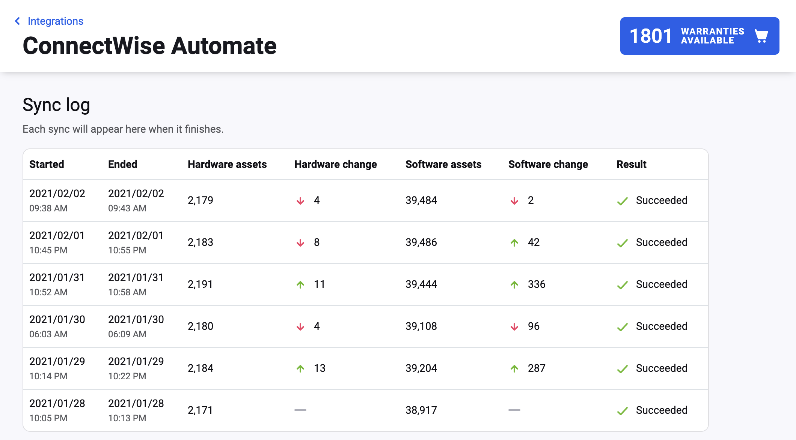Click the green checkmark in the 2021/01/28 row

tap(622, 411)
